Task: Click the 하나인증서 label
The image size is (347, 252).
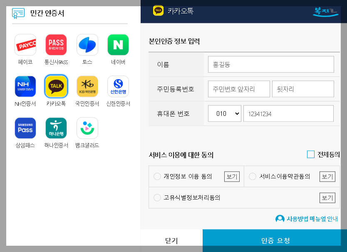Action: [56, 145]
